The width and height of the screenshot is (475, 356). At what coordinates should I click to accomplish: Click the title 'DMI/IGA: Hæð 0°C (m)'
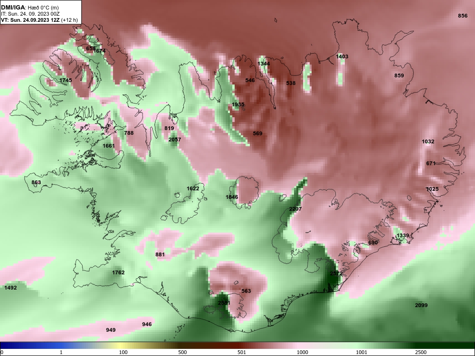coord(29,8)
